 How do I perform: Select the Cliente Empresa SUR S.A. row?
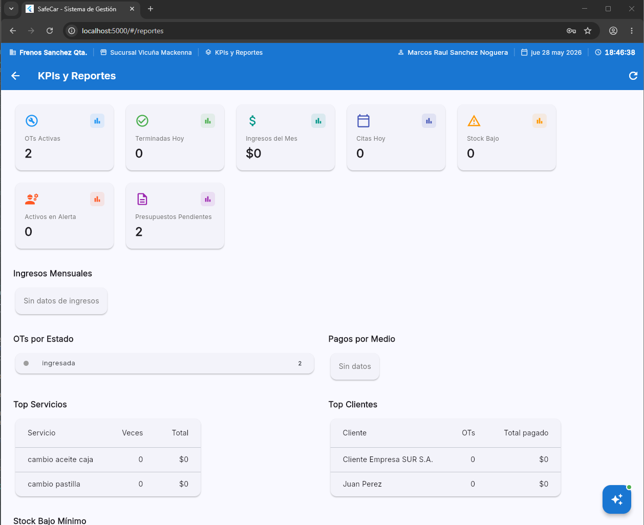pyautogui.click(x=446, y=460)
